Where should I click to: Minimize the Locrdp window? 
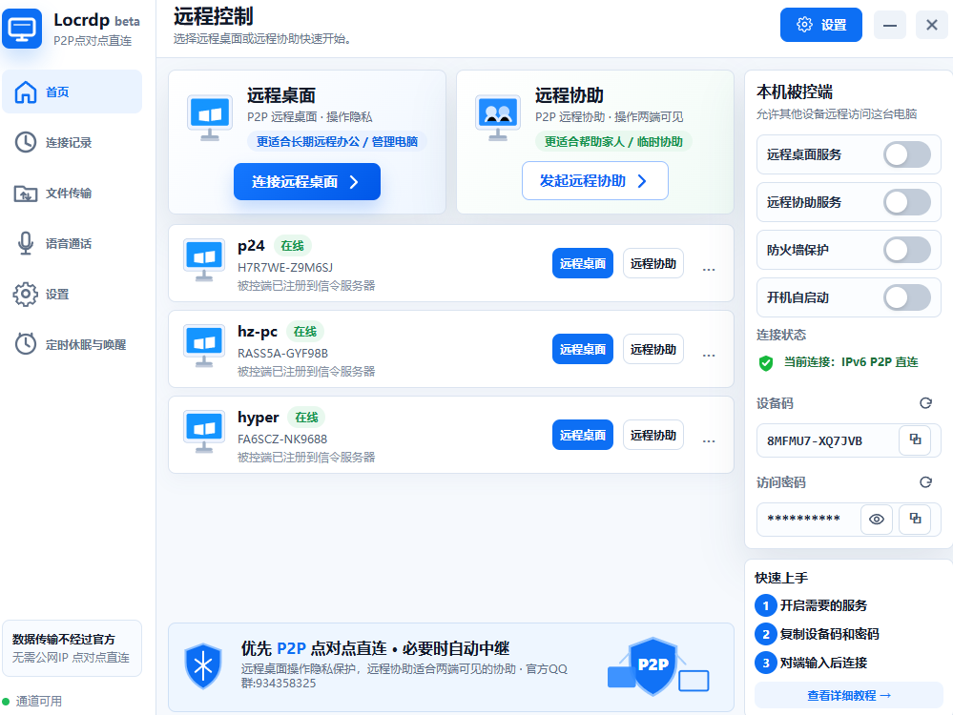890,25
